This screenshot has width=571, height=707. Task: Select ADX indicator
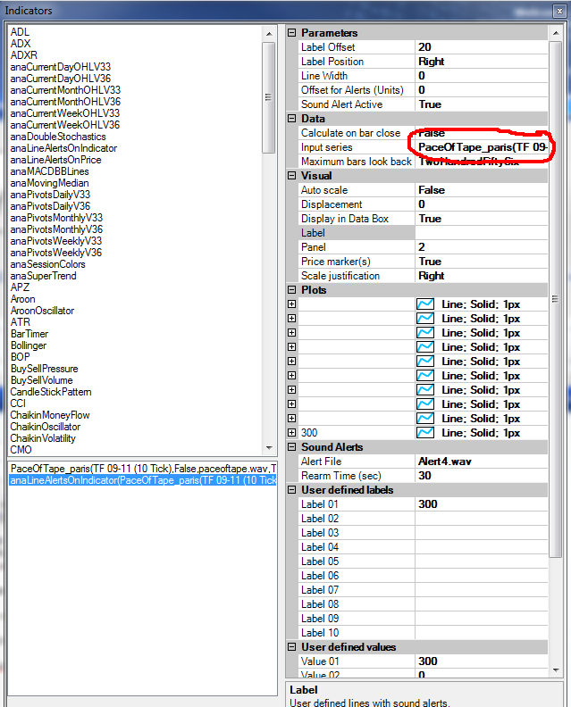tap(21, 44)
